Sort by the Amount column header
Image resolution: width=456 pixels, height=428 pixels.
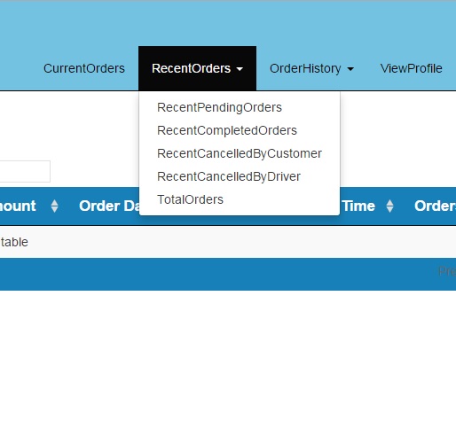click(x=18, y=206)
